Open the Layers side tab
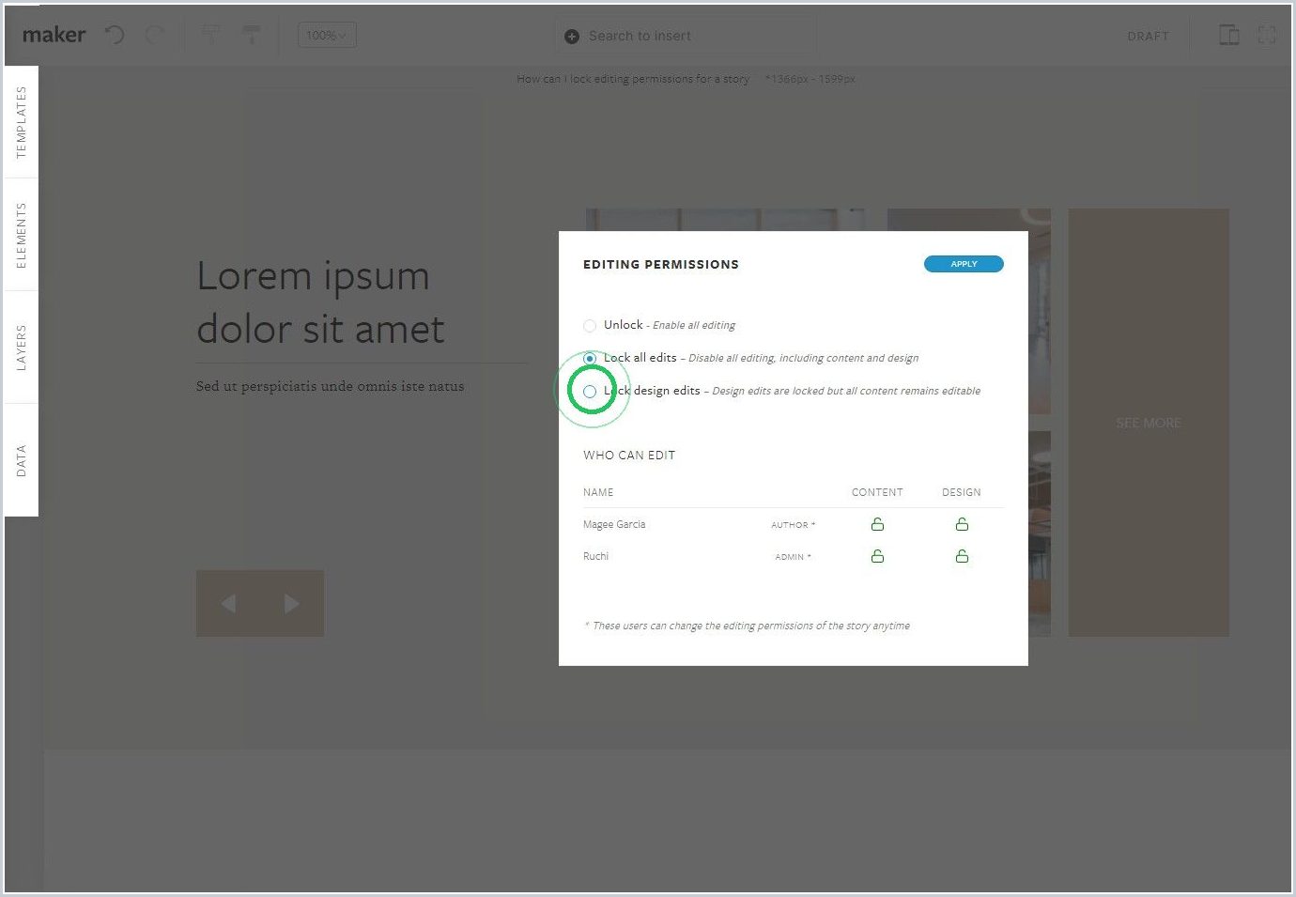Viewport: 1296px width, 897px height. click(x=21, y=348)
